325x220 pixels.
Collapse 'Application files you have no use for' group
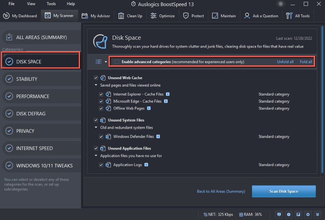[x=96, y=156]
